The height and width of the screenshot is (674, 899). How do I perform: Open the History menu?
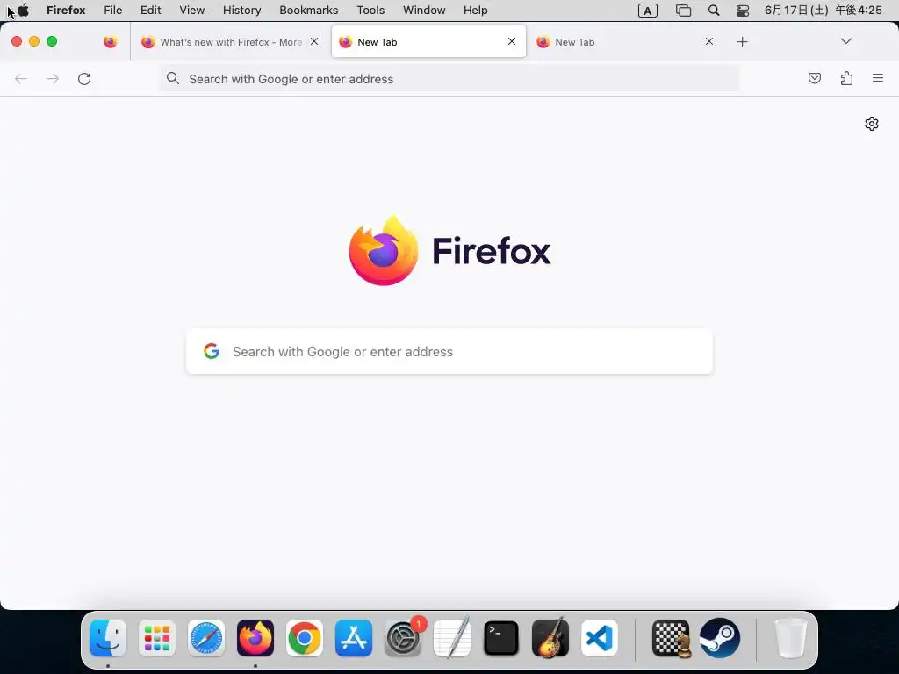click(x=242, y=11)
